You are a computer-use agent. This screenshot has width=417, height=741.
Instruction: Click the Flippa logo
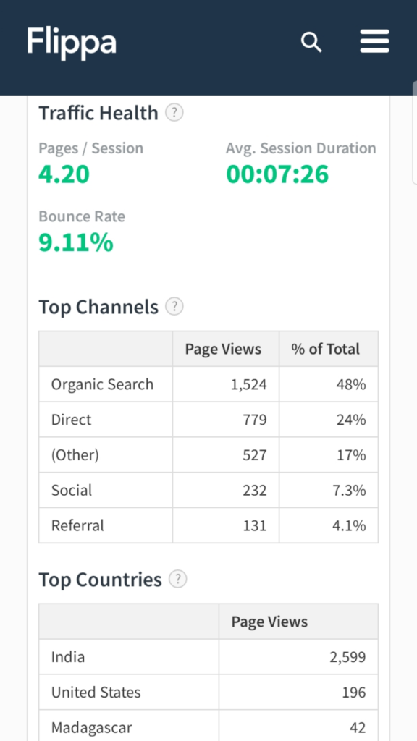[x=72, y=43]
